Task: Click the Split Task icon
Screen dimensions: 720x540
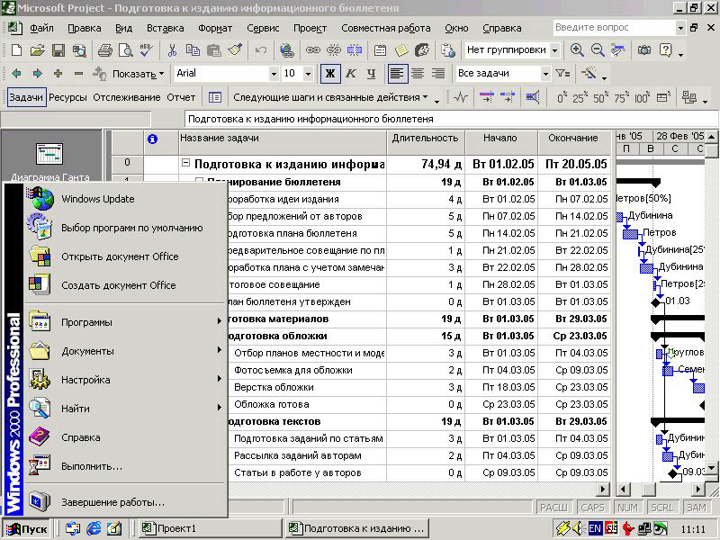Action: click(x=355, y=50)
